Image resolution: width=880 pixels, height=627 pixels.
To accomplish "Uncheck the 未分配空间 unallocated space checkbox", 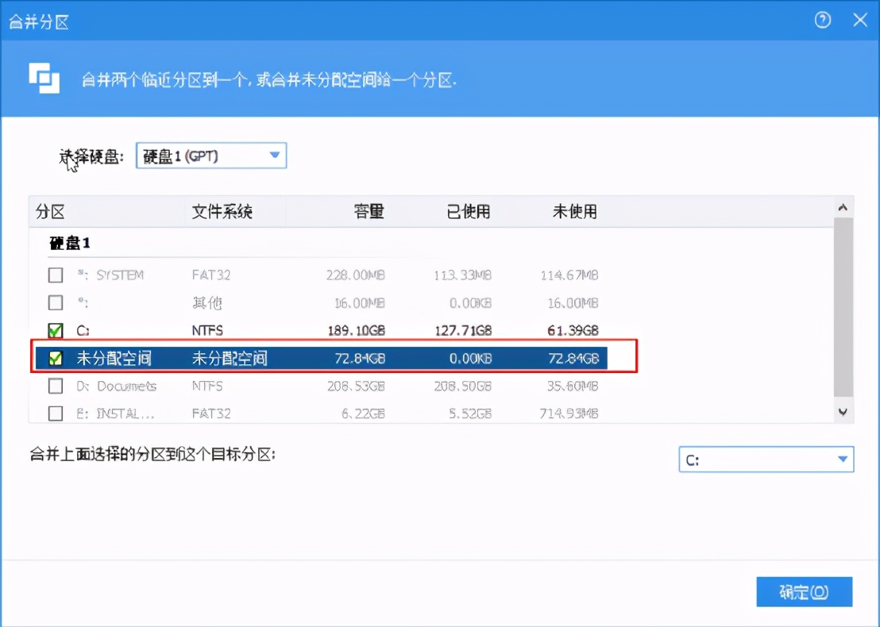I will pos(56,358).
